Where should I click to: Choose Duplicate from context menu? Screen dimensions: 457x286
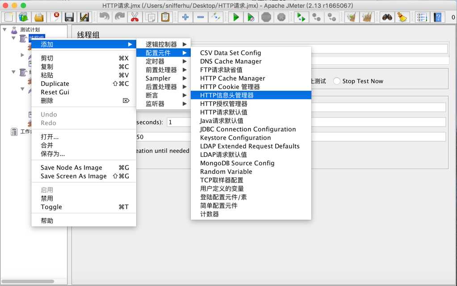click(84, 84)
